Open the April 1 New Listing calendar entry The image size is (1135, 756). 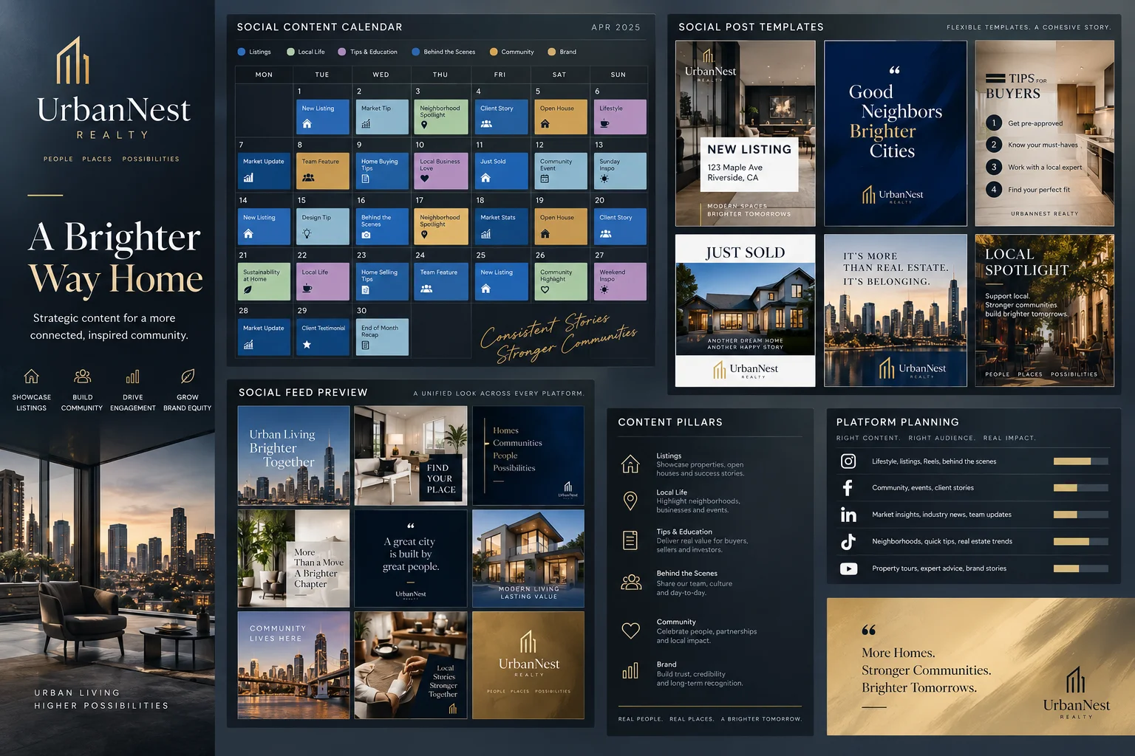[x=322, y=117]
